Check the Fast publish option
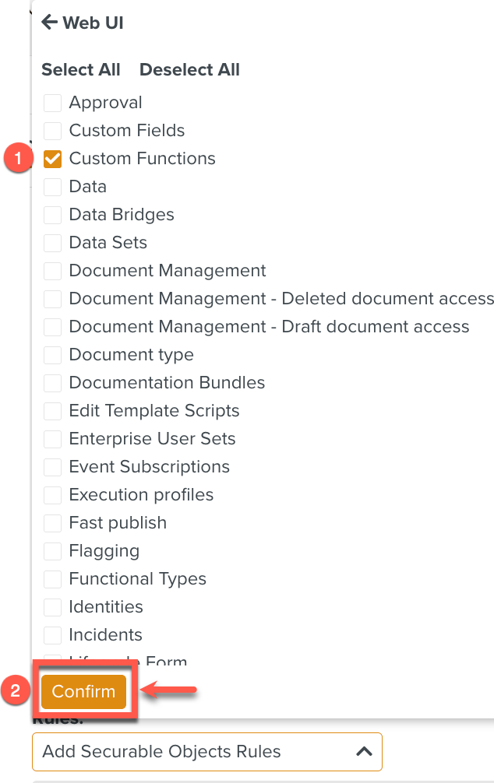The width and height of the screenshot is (494, 783). [x=52, y=523]
